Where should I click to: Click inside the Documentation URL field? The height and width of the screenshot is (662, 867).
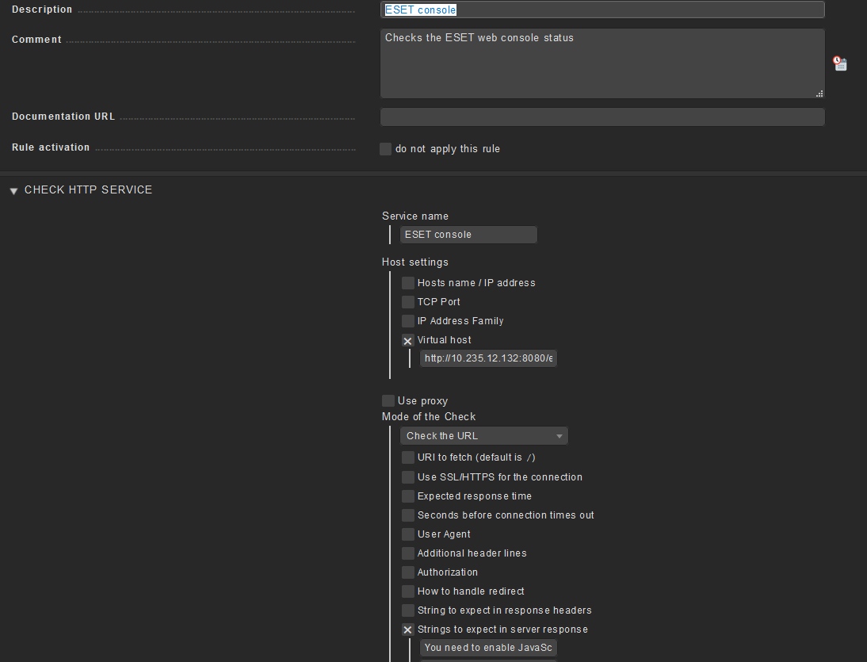pyautogui.click(x=602, y=117)
